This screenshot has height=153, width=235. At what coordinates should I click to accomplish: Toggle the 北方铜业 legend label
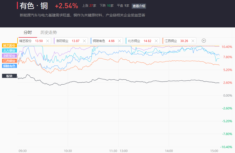9,50
